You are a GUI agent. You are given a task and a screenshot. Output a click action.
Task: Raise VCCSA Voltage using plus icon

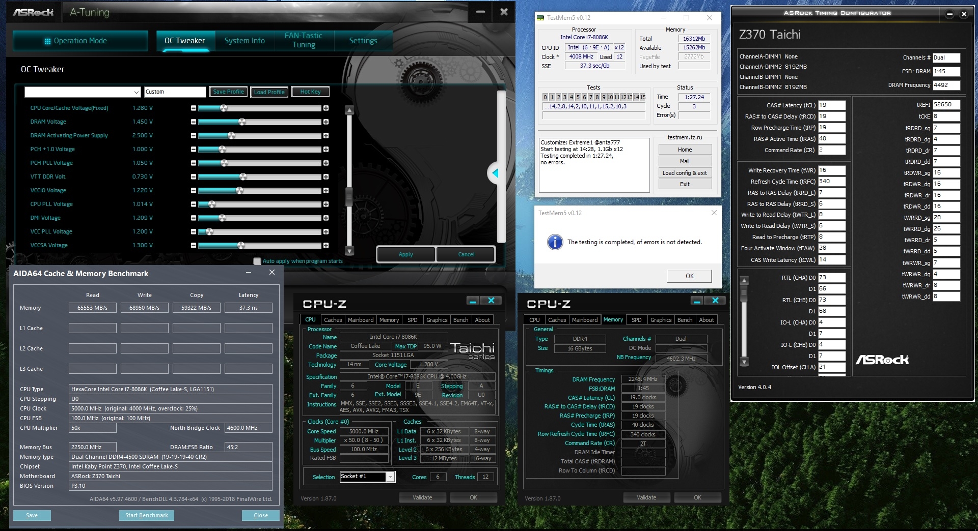point(326,246)
